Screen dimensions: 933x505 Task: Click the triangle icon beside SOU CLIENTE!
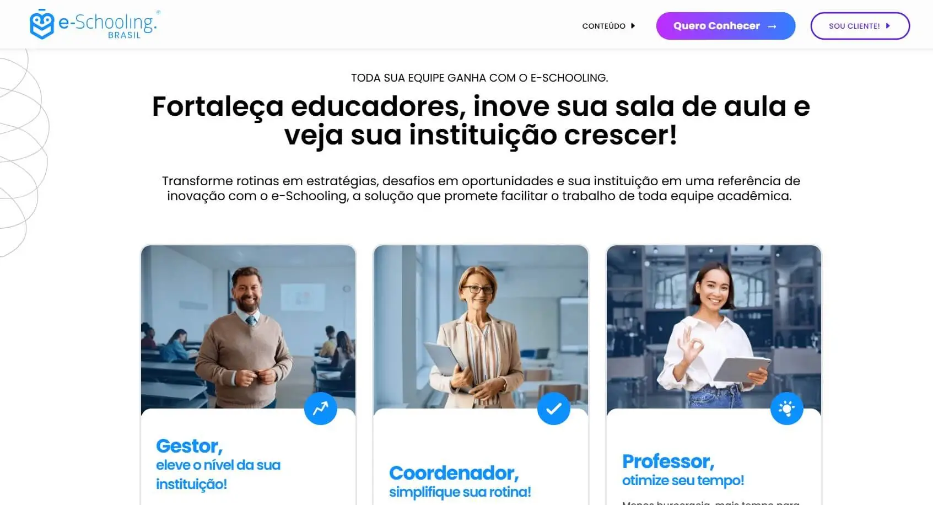(888, 26)
